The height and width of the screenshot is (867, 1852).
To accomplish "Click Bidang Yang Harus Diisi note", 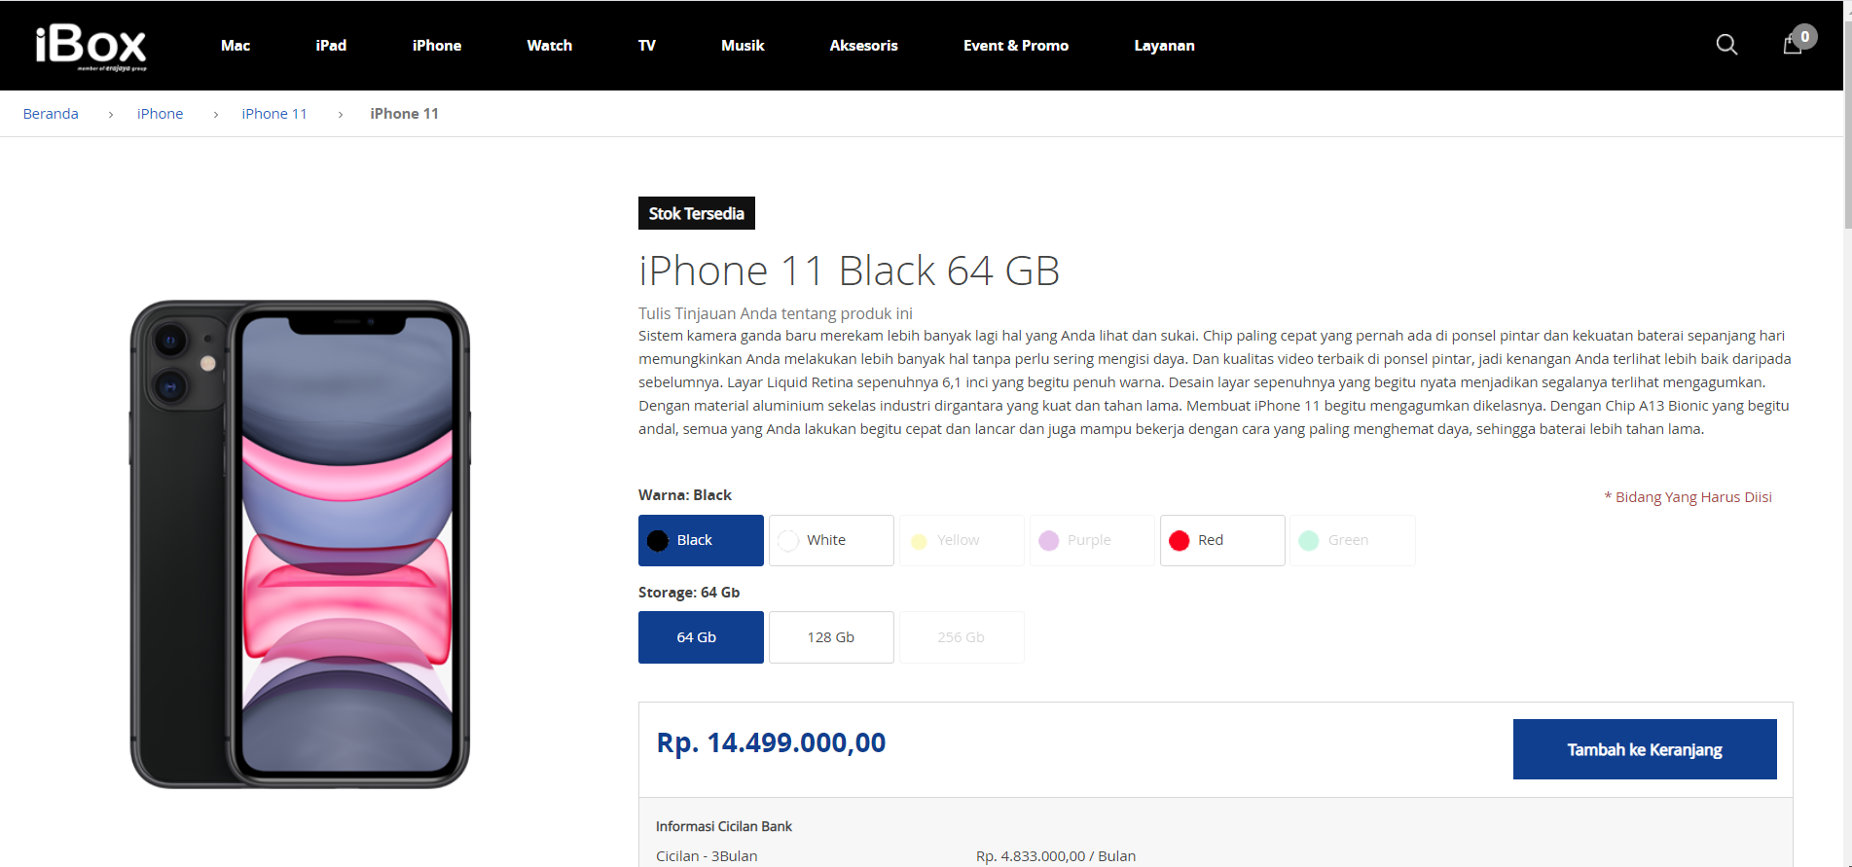I will (1689, 497).
